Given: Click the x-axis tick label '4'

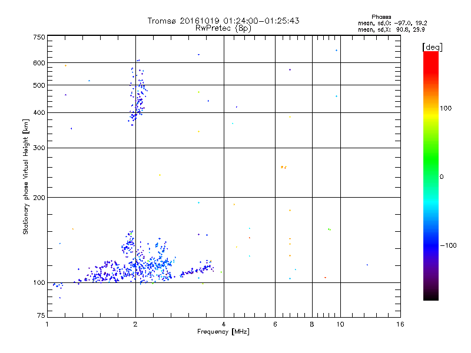Looking at the screenshot, I should (x=224, y=324).
